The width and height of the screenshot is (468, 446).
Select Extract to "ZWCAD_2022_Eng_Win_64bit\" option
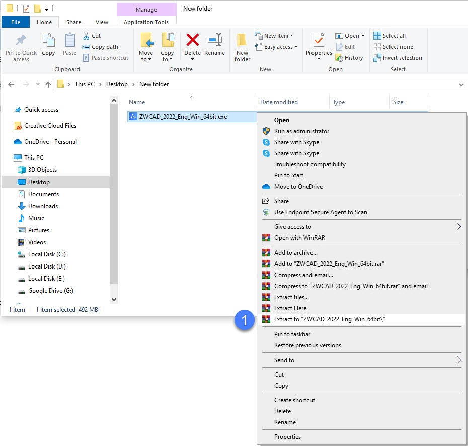click(362, 319)
